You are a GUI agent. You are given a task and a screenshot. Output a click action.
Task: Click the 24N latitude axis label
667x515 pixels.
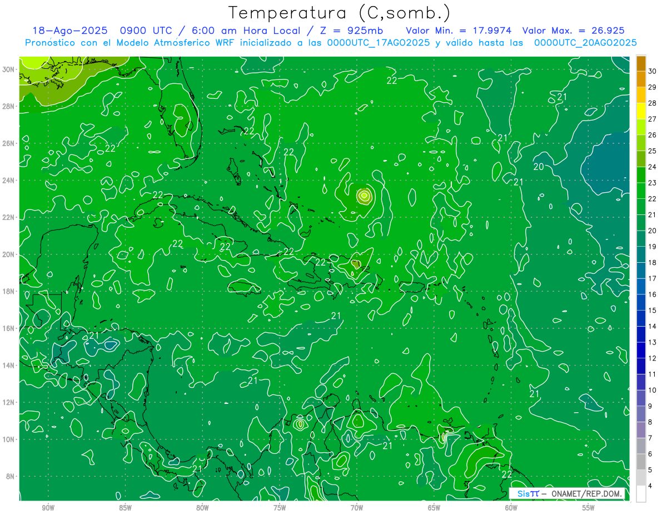8,181
